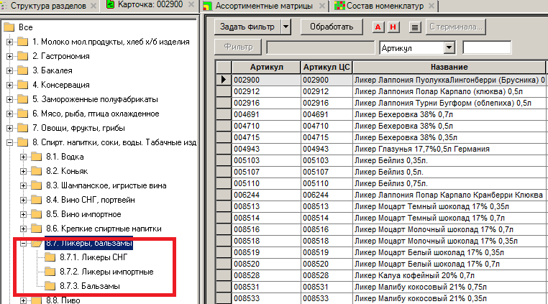Click folder icon of 8.1. Водка

click(x=37, y=157)
